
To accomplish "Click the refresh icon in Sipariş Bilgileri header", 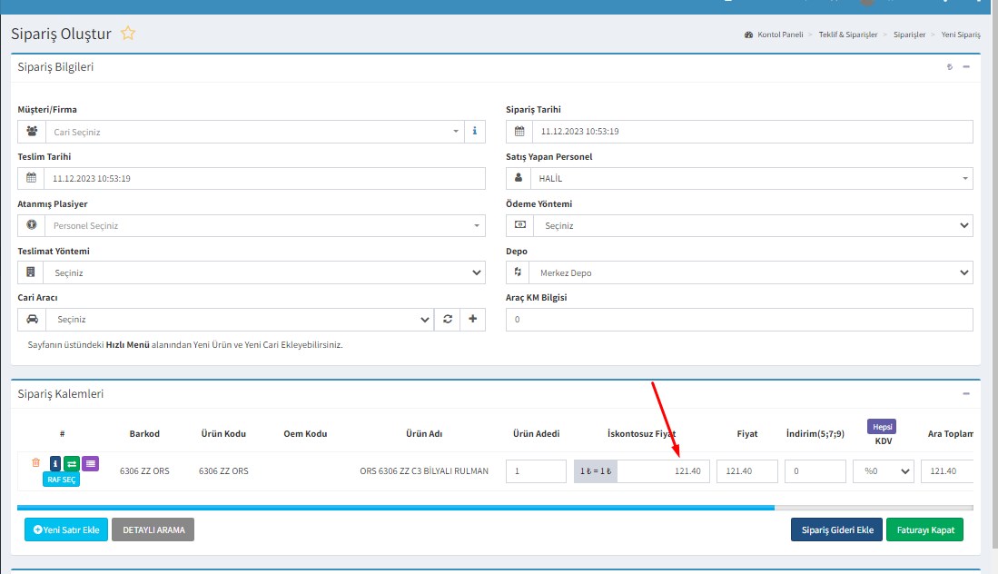I will coord(949,66).
